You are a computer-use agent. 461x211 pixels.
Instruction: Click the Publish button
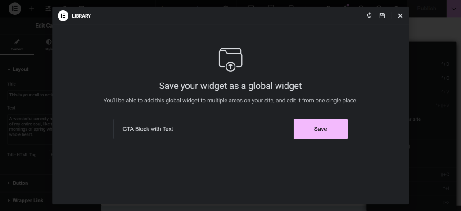tap(426, 9)
